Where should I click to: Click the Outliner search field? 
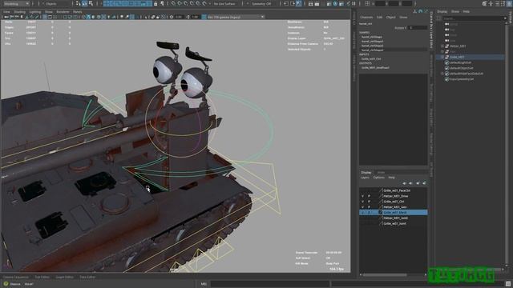click(x=474, y=18)
